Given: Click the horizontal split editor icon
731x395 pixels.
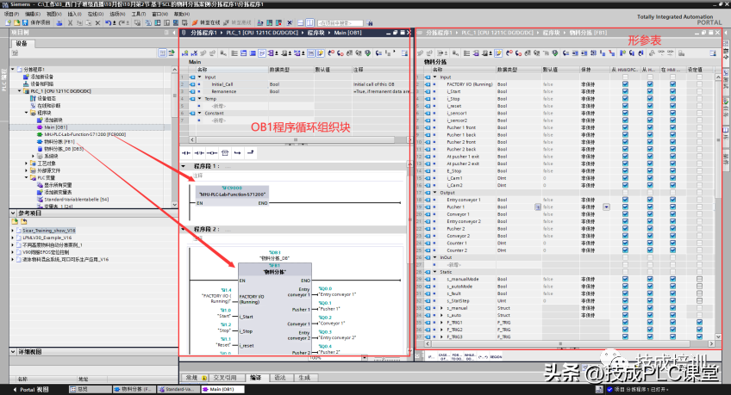Looking at the screenshot, I should (x=301, y=22).
